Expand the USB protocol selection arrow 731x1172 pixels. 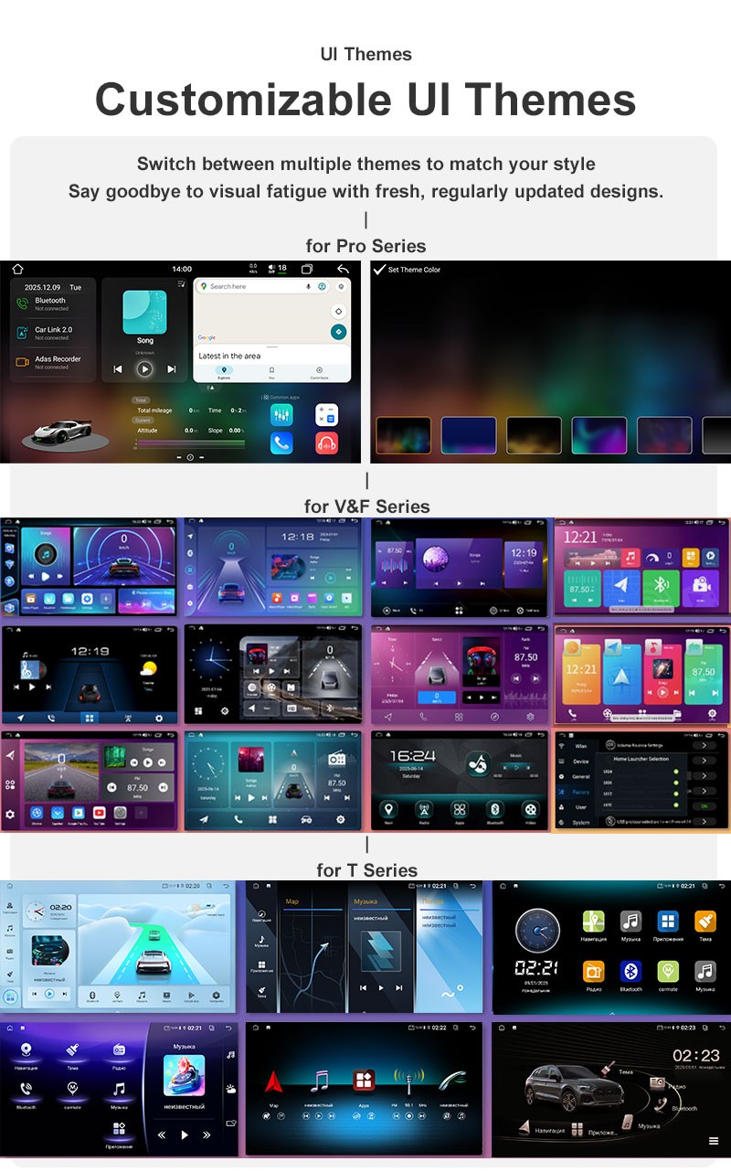tap(704, 821)
